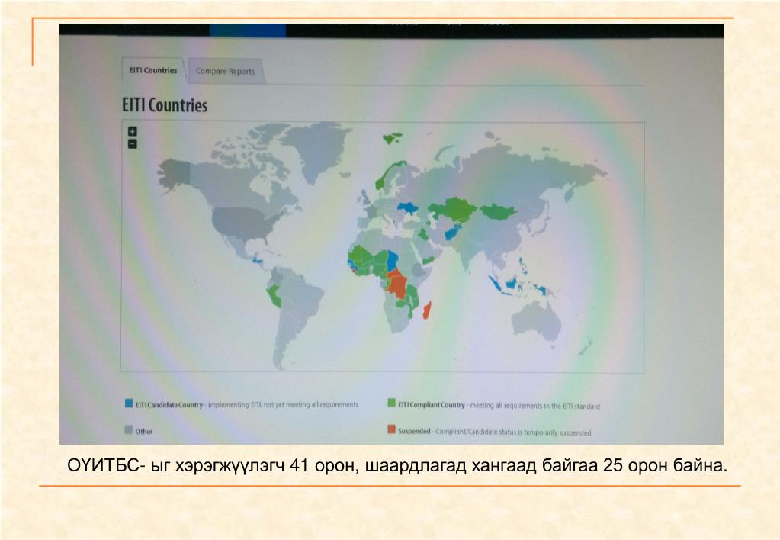Click blue Ukraine on the map
The width and height of the screenshot is (780, 540).
click(x=407, y=208)
